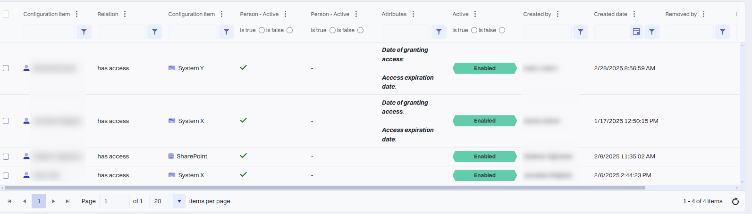Click the refresh icon at bottom right
Screen dimensions: 752x214
[x=735, y=201]
